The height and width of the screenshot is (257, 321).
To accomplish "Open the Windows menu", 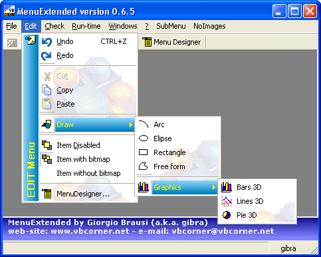I will click(123, 26).
